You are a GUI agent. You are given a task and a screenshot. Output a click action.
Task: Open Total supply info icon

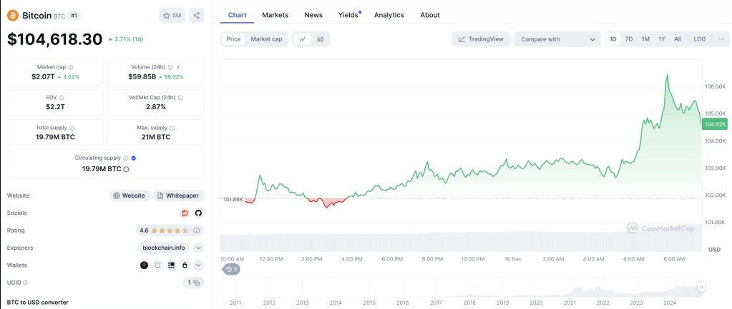click(72, 128)
